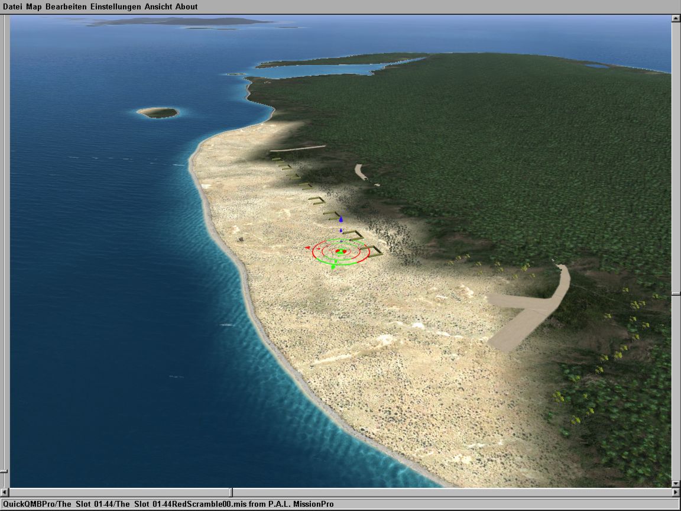Click the mission file path in status bar
This screenshot has height=511, width=681.
[x=168, y=504]
